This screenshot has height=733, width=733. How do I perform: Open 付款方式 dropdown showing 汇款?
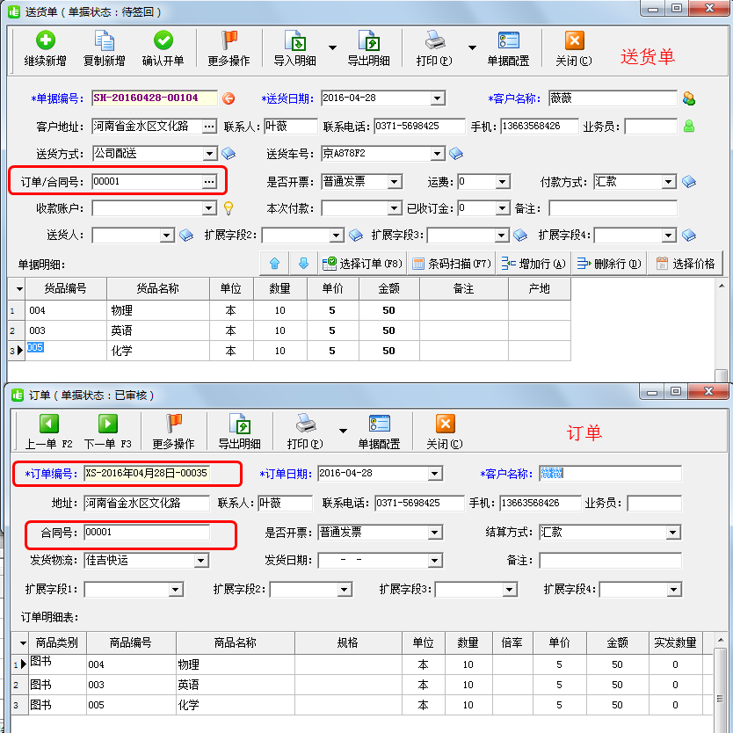click(x=669, y=182)
